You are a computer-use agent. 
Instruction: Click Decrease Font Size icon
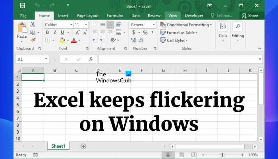pos(85,33)
